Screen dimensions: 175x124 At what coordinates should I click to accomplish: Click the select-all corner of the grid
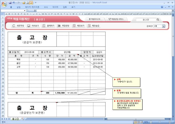[x=3, y=14]
